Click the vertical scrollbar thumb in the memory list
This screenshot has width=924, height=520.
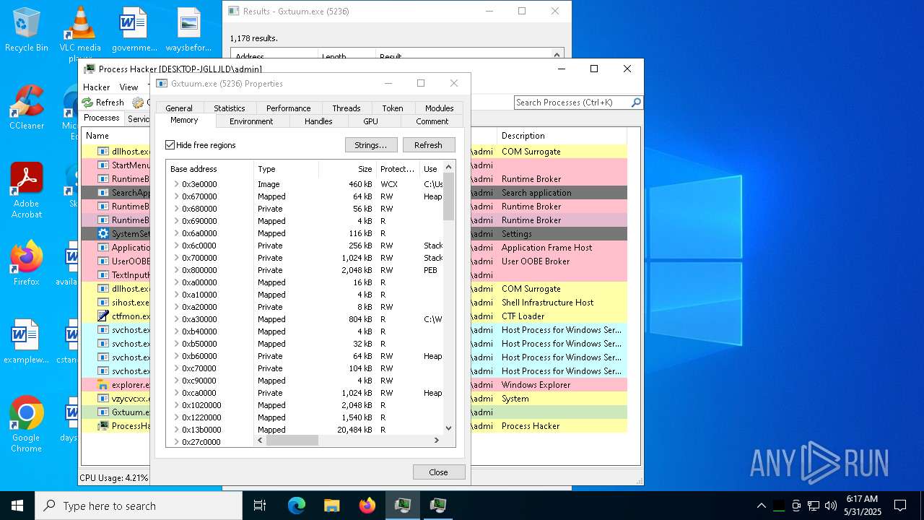coord(448,196)
